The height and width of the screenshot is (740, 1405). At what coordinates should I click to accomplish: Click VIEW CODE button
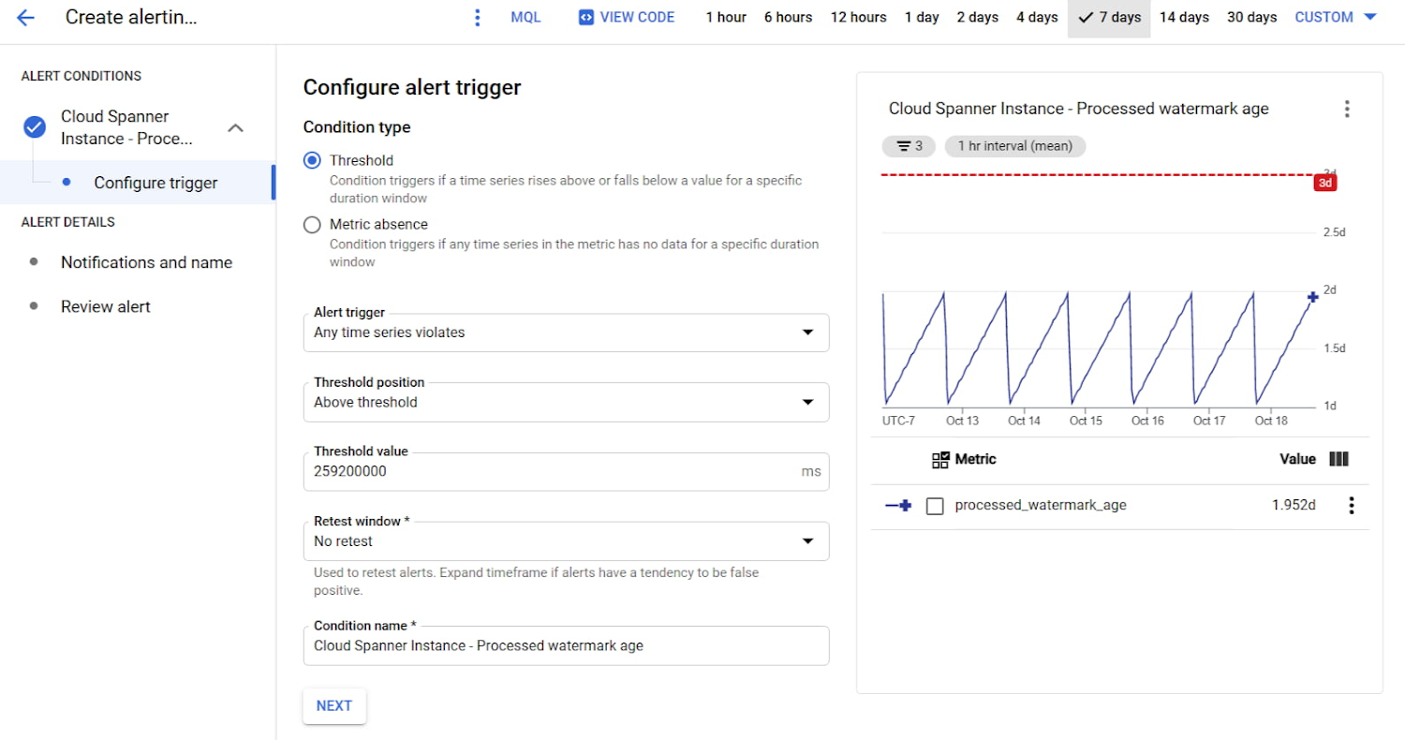click(627, 17)
